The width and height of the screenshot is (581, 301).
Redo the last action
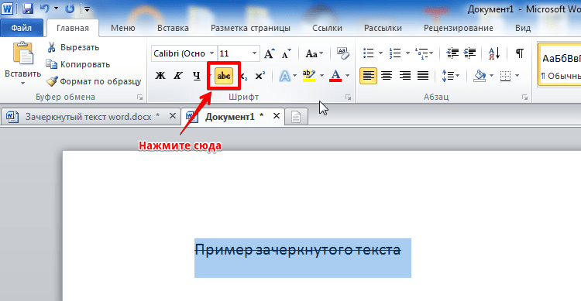point(70,9)
